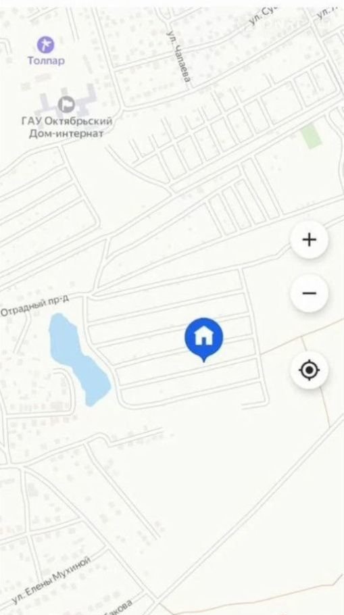The width and height of the screenshot is (344, 615).
Task: Zoom out with the minus button
Action: pos(309,293)
